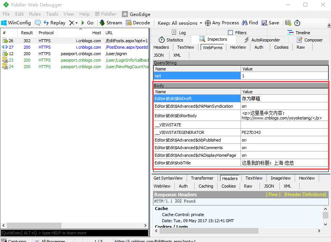
Task: Click the WinConfig Windows icon
Action: coord(4,23)
